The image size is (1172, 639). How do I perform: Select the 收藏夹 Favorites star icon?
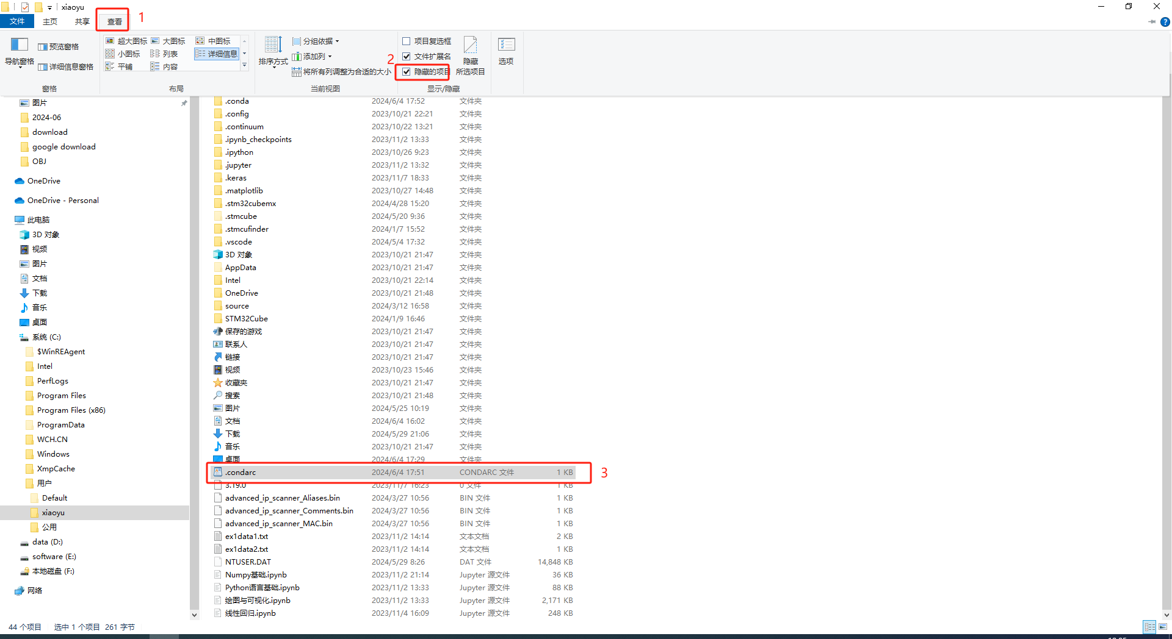tap(218, 383)
